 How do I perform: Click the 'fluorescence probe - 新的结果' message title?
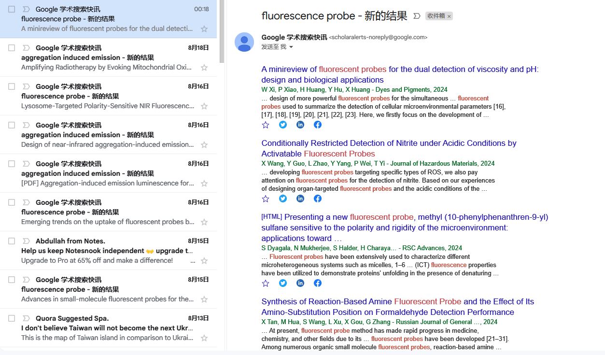[334, 16]
